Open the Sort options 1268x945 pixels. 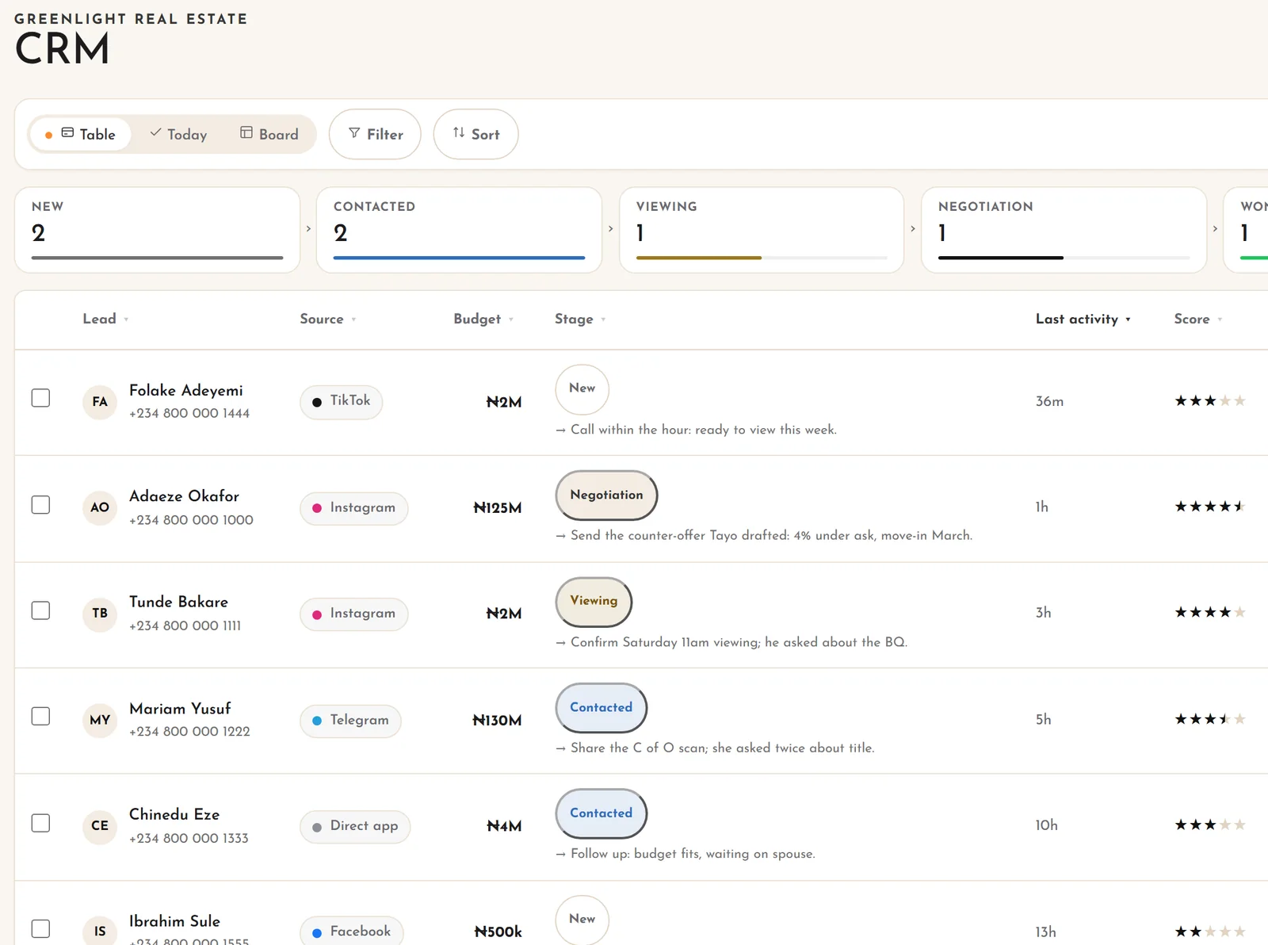[x=476, y=134]
